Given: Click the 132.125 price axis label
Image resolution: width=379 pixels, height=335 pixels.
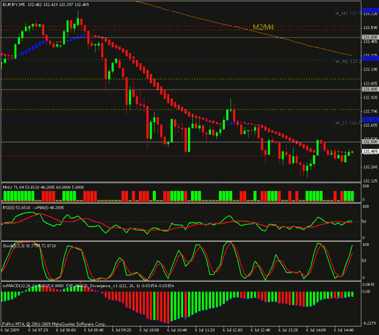Looking at the screenshot, I should click(x=370, y=181).
